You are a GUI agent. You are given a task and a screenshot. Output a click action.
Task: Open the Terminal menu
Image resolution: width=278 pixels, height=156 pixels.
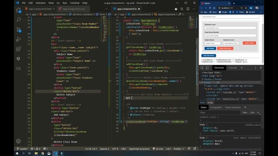pos(74,3)
